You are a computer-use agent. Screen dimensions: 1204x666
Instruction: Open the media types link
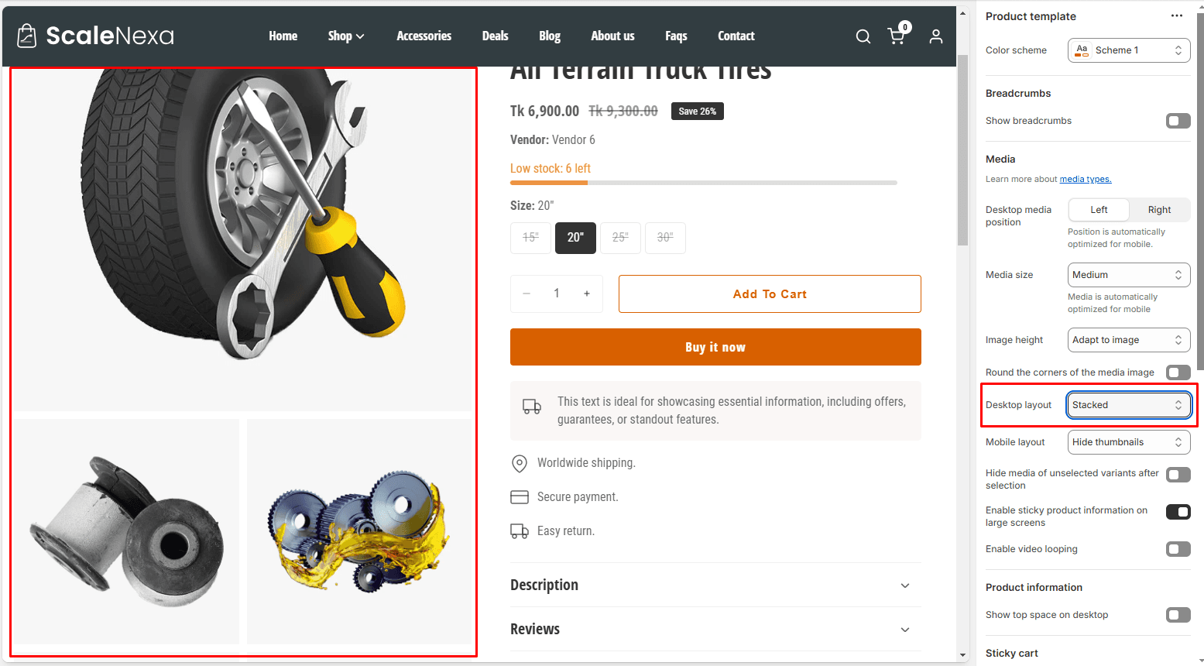point(1085,180)
